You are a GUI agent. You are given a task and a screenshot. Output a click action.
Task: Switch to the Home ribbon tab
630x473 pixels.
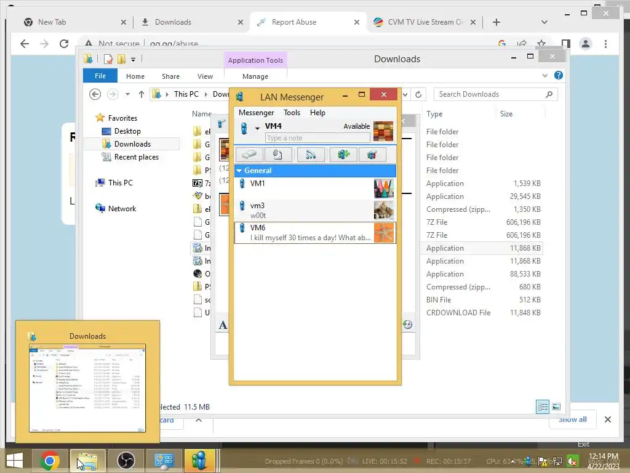135,76
